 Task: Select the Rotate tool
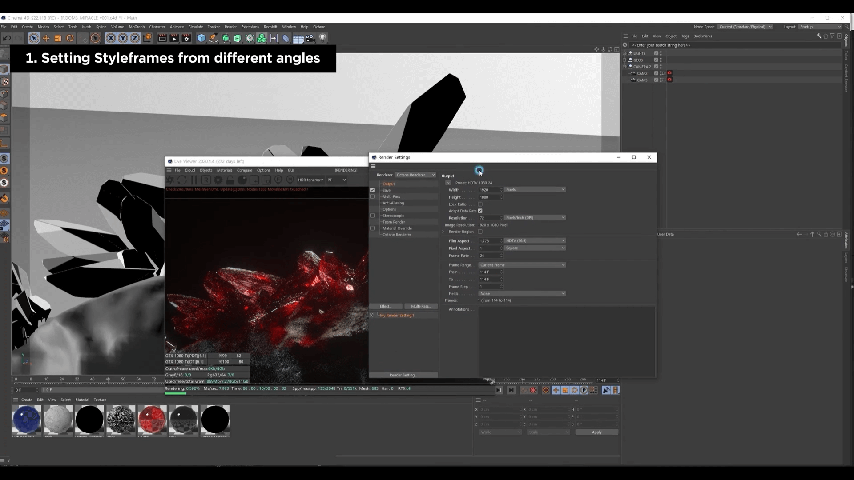click(70, 38)
